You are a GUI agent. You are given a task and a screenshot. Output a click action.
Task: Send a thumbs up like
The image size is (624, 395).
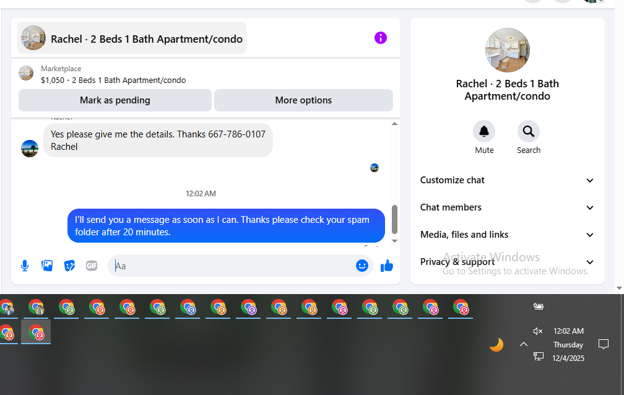tap(387, 266)
